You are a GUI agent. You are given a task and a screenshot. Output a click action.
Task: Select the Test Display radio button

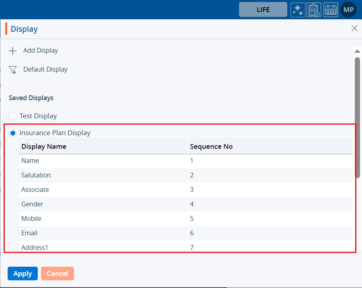(x=13, y=116)
